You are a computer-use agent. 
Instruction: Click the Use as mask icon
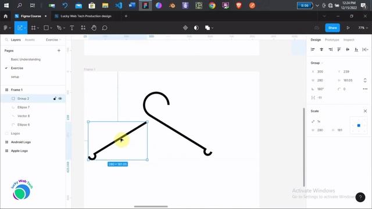click(x=196, y=28)
